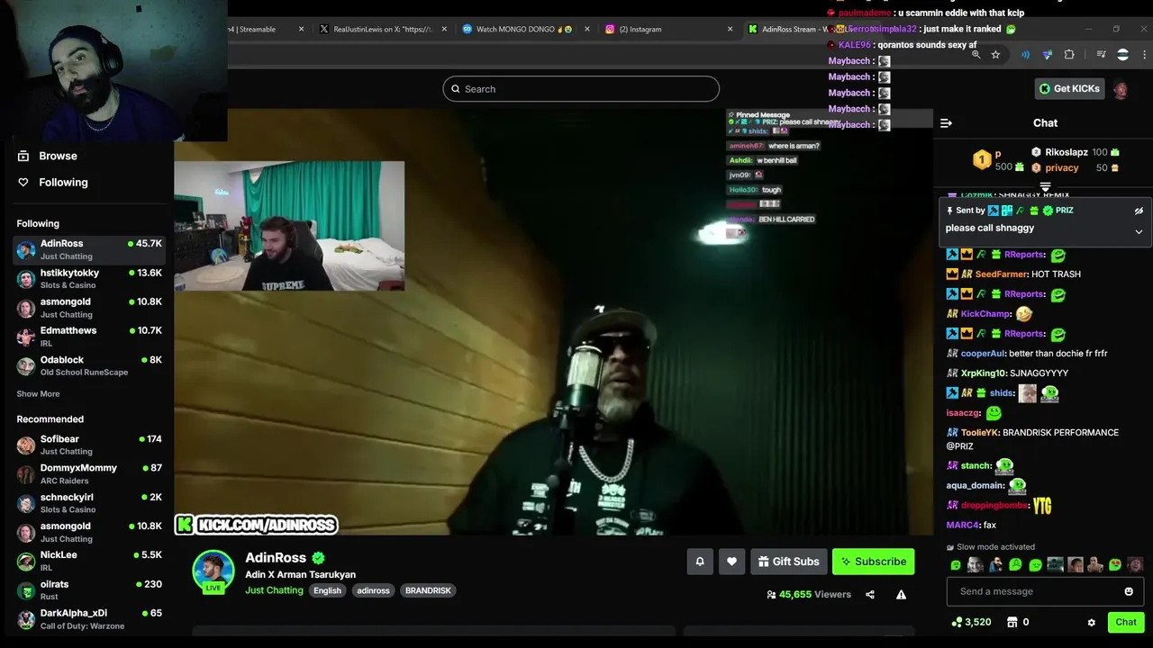Click droppingbombs username in chat

pyautogui.click(x=994, y=506)
